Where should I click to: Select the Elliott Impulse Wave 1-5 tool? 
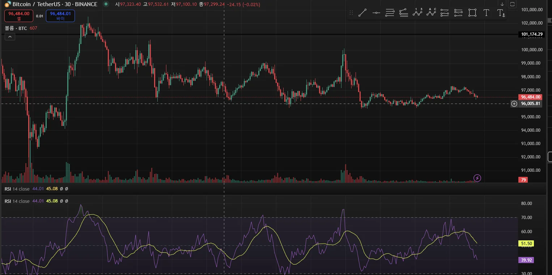tap(417, 13)
